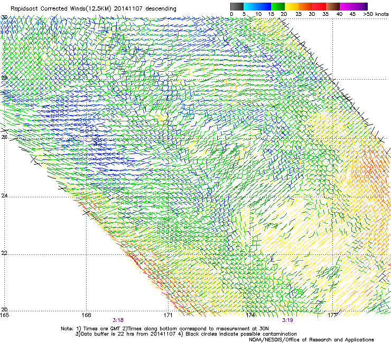Click the legend tick label '45'
Image resolution: width=391 pixels, height=343 pixels.
click(x=352, y=14)
